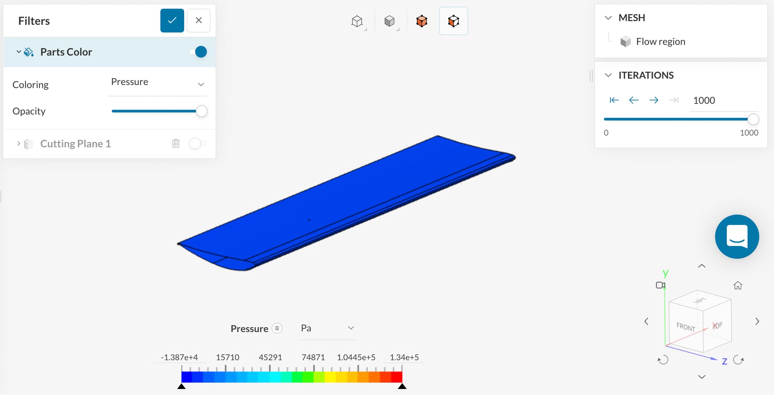The image size is (774, 395).
Task: Delete Cutting Plane 1 with trash icon
Action: click(176, 143)
